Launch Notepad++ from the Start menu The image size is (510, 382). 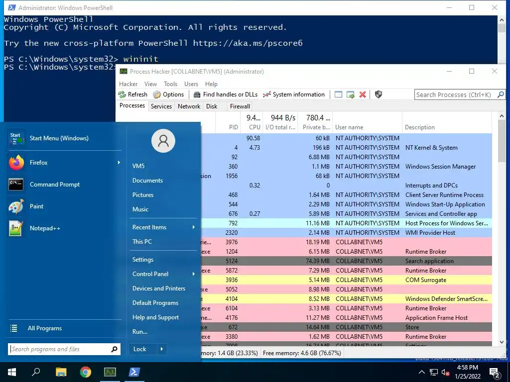coord(64,228)
